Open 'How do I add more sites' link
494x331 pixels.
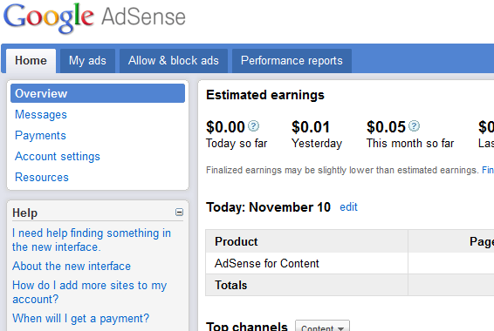click(90, 292)
